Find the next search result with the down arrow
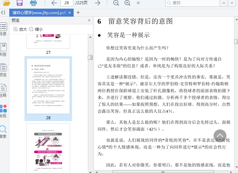The width and height of the screenshot is (238, 173). pos(232,3)
